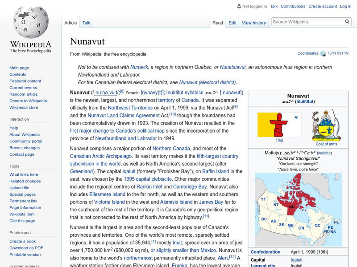Open Rankin Inlet link

pyautogui.click(x=149, y=186)
